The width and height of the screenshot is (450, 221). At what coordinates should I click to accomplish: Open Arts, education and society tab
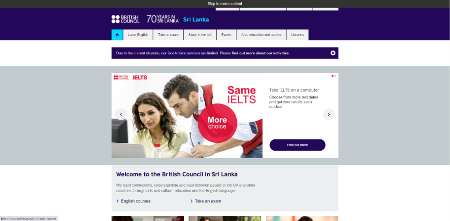pyautogui.click(x=261, y=35)
